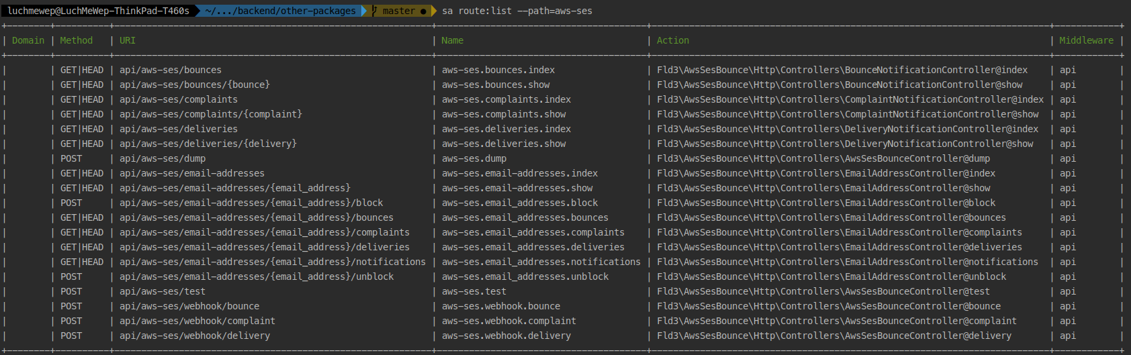This screenshot has height=355, width=1131.
Task: Select URI api/aws-ses/email-addresses
Action: [x=192, y=173]
